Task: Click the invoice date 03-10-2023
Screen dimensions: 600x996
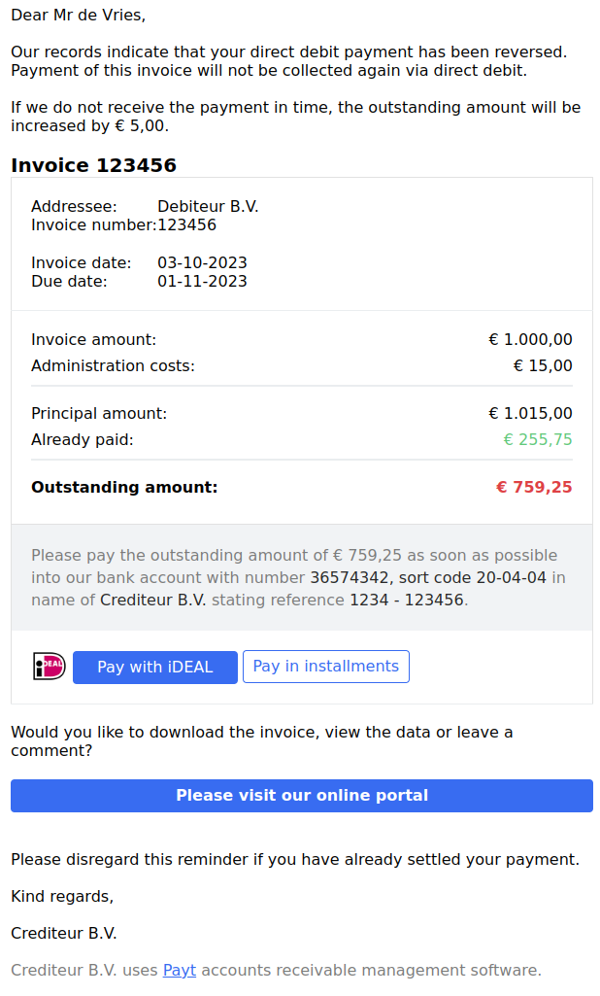Action: point(202,263)
